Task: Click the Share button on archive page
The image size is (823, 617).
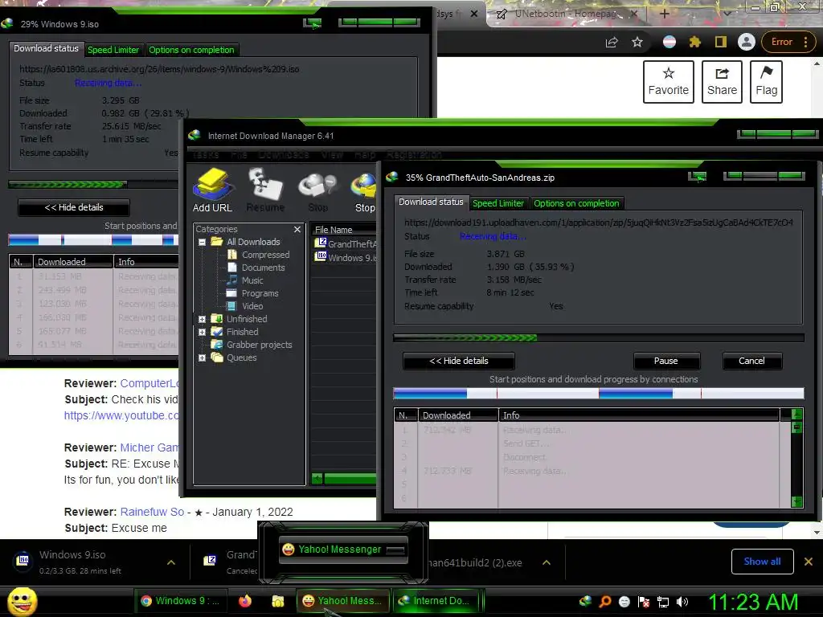Action: (x=722, y=82)
